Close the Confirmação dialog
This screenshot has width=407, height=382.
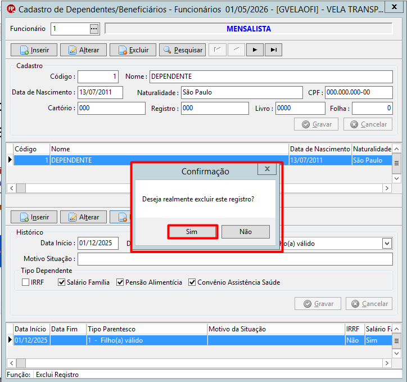coord(267,169)
